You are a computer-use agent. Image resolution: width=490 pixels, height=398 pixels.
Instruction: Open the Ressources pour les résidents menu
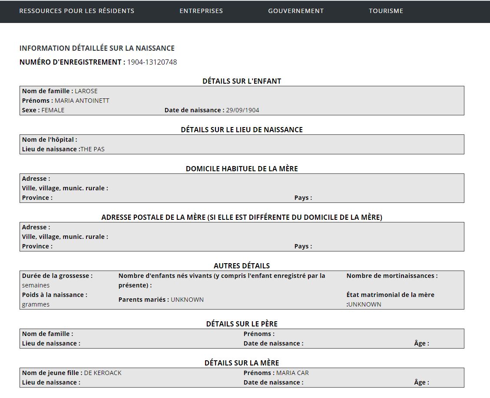pos(76,11)
